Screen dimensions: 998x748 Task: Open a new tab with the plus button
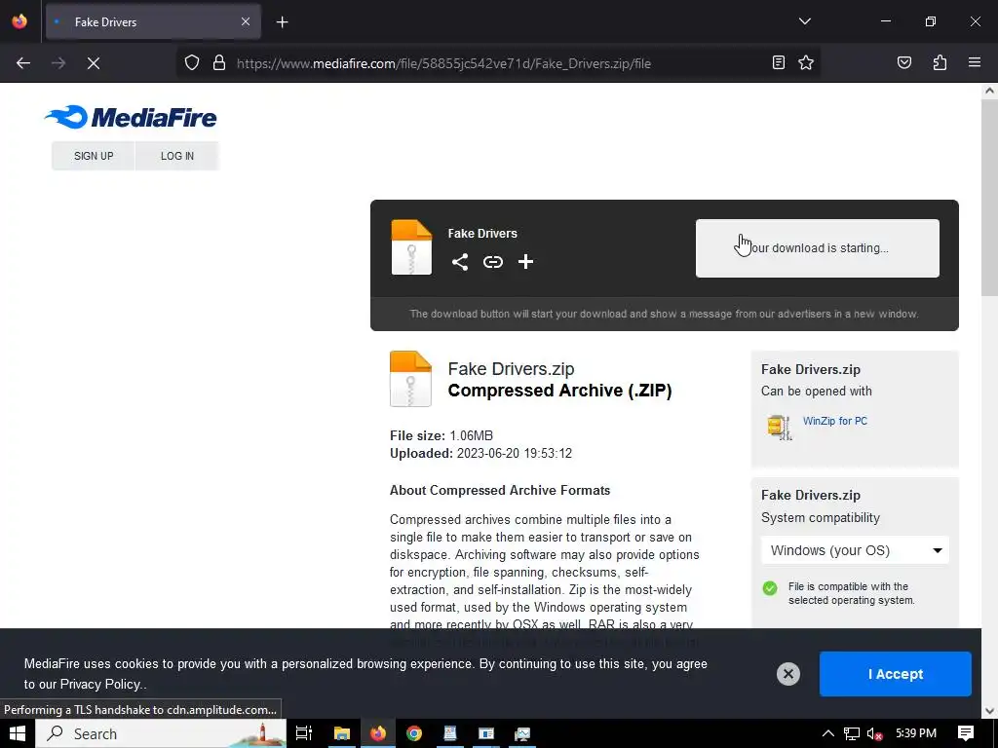tap(282, 22)
